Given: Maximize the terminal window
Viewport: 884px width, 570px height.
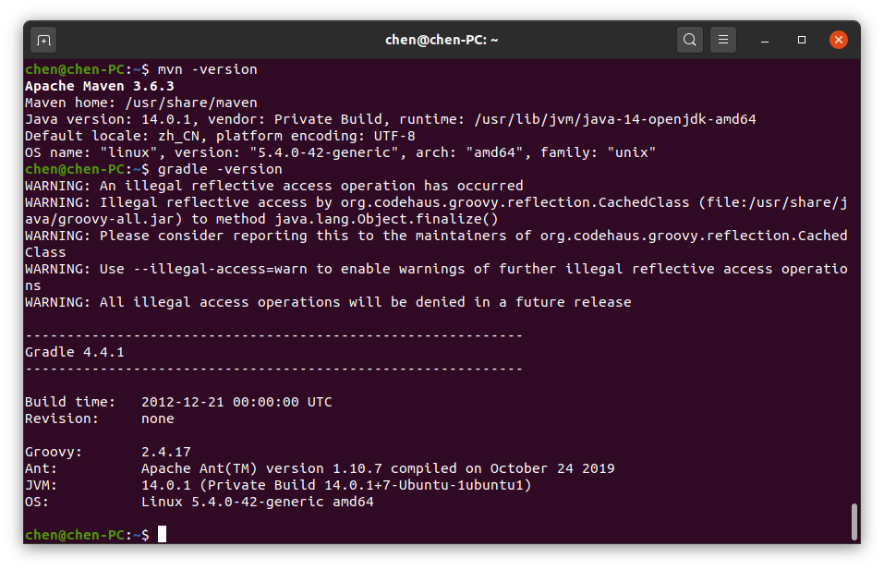Looking at the screenshot, I should pyautogui.click(x=802, y=40).
